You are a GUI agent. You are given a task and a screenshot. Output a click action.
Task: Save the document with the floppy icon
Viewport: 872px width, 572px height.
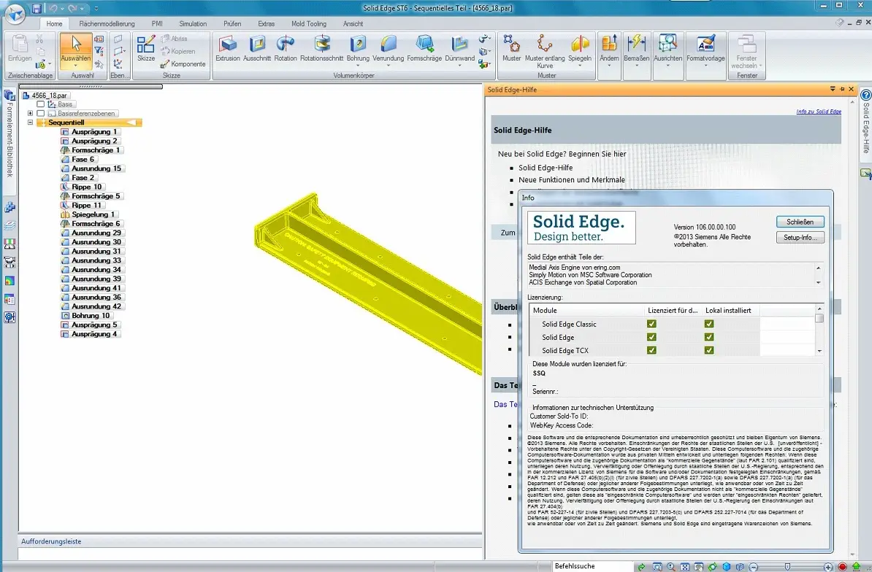point(36,8)
